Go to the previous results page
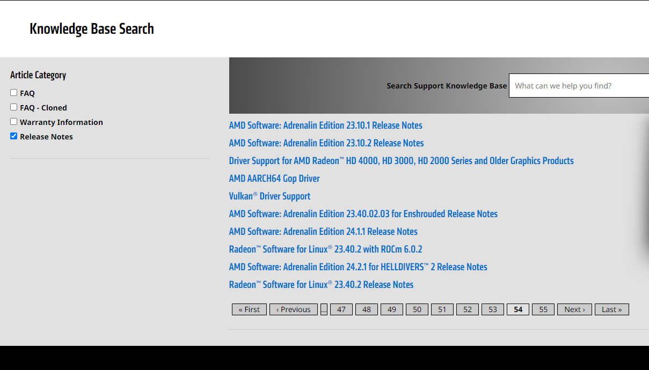The image size is (649, 370). pyautogui.click(x=294, y=309)
